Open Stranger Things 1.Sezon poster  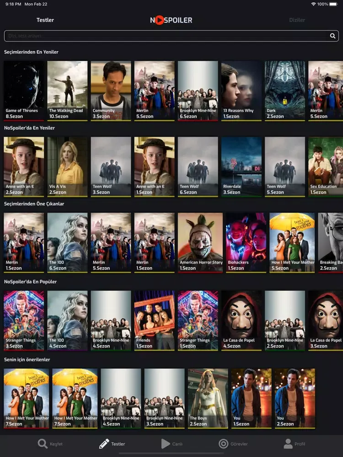coord(198,321)
